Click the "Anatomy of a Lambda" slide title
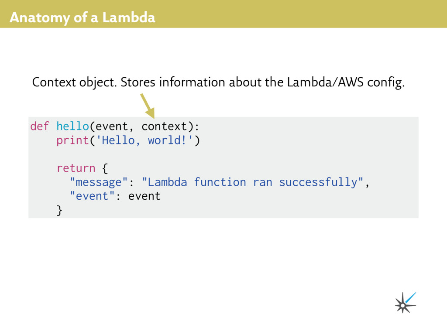Image resolution: width=447 pixels, height=335 pixels. coord(82,18)
